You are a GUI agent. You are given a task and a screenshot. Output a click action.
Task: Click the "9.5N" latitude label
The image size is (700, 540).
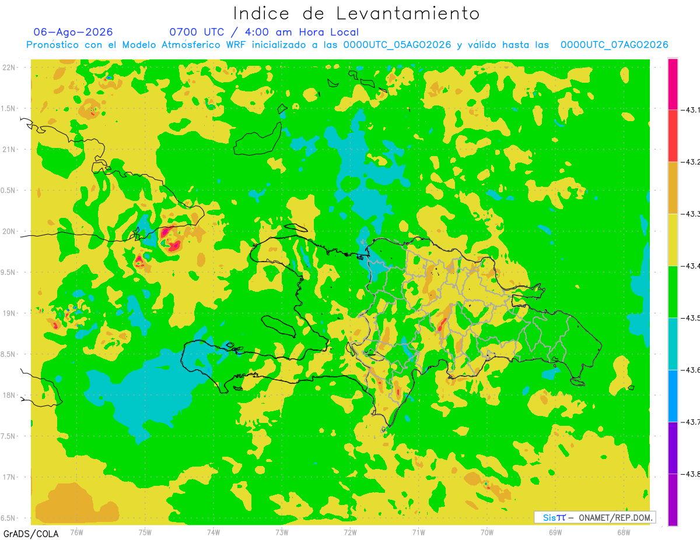click(9, 272)
